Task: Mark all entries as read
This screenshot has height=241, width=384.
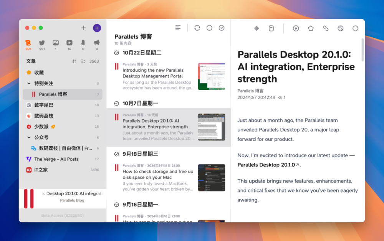Action: (222, 28)
